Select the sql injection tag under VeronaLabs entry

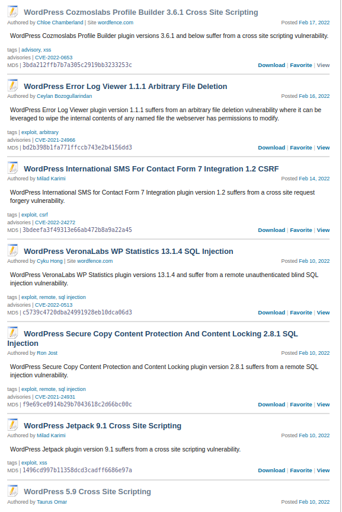point(72,297)
